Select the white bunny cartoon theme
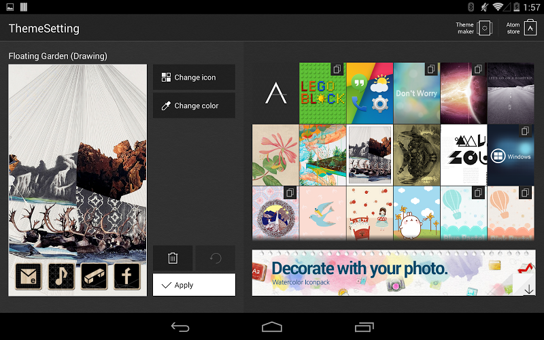This screenshot has width=544, height=340. 417,214
